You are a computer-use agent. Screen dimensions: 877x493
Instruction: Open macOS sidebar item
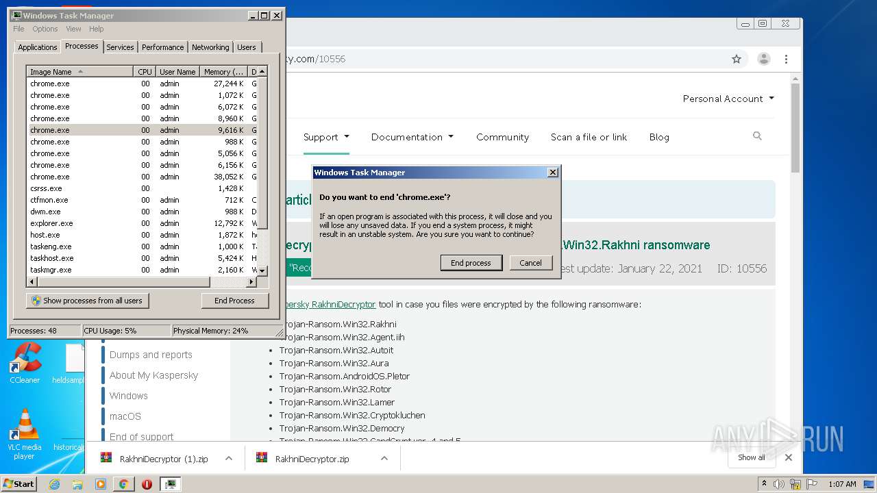125,416
